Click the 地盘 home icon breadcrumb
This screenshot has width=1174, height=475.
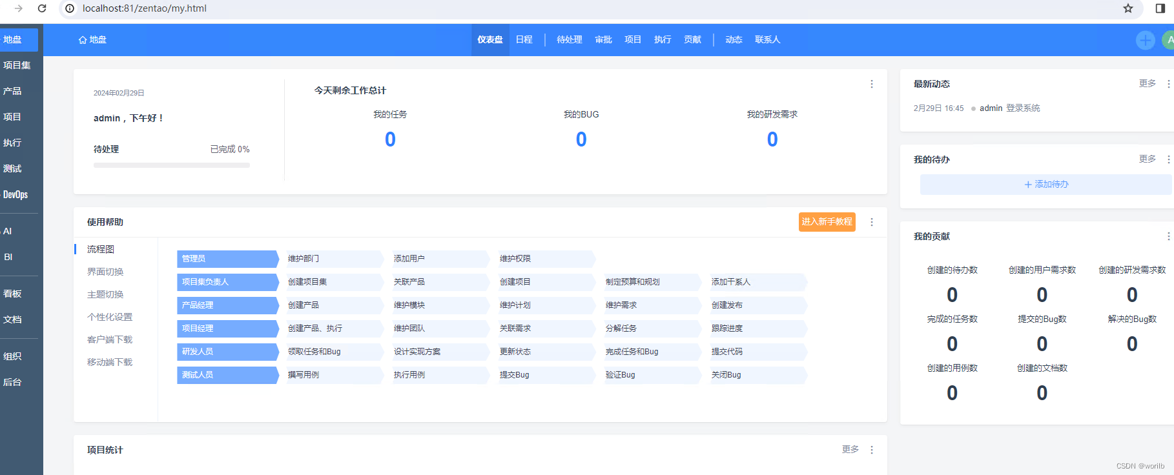[x=92, y=40]
